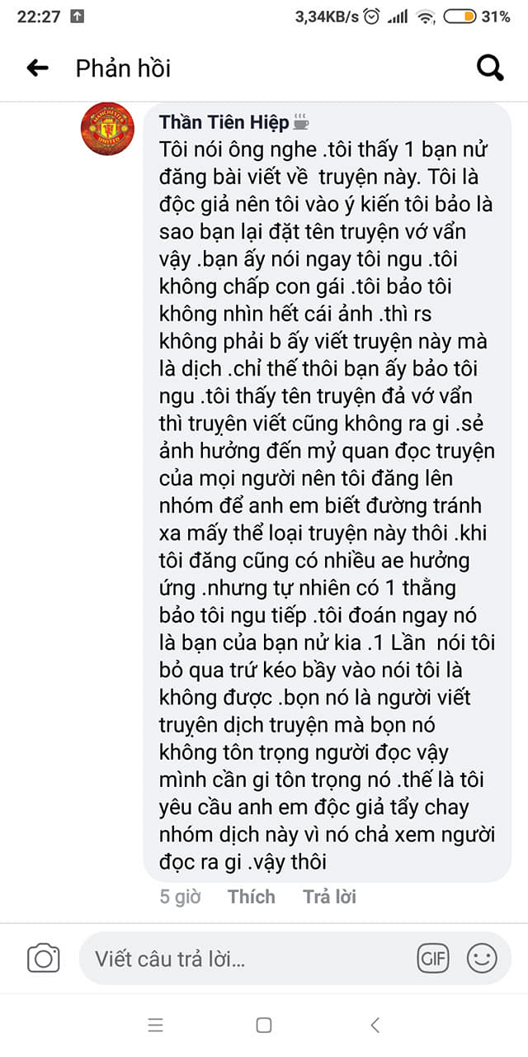Tap the coffee cup badge beside name

coord(301,123)
